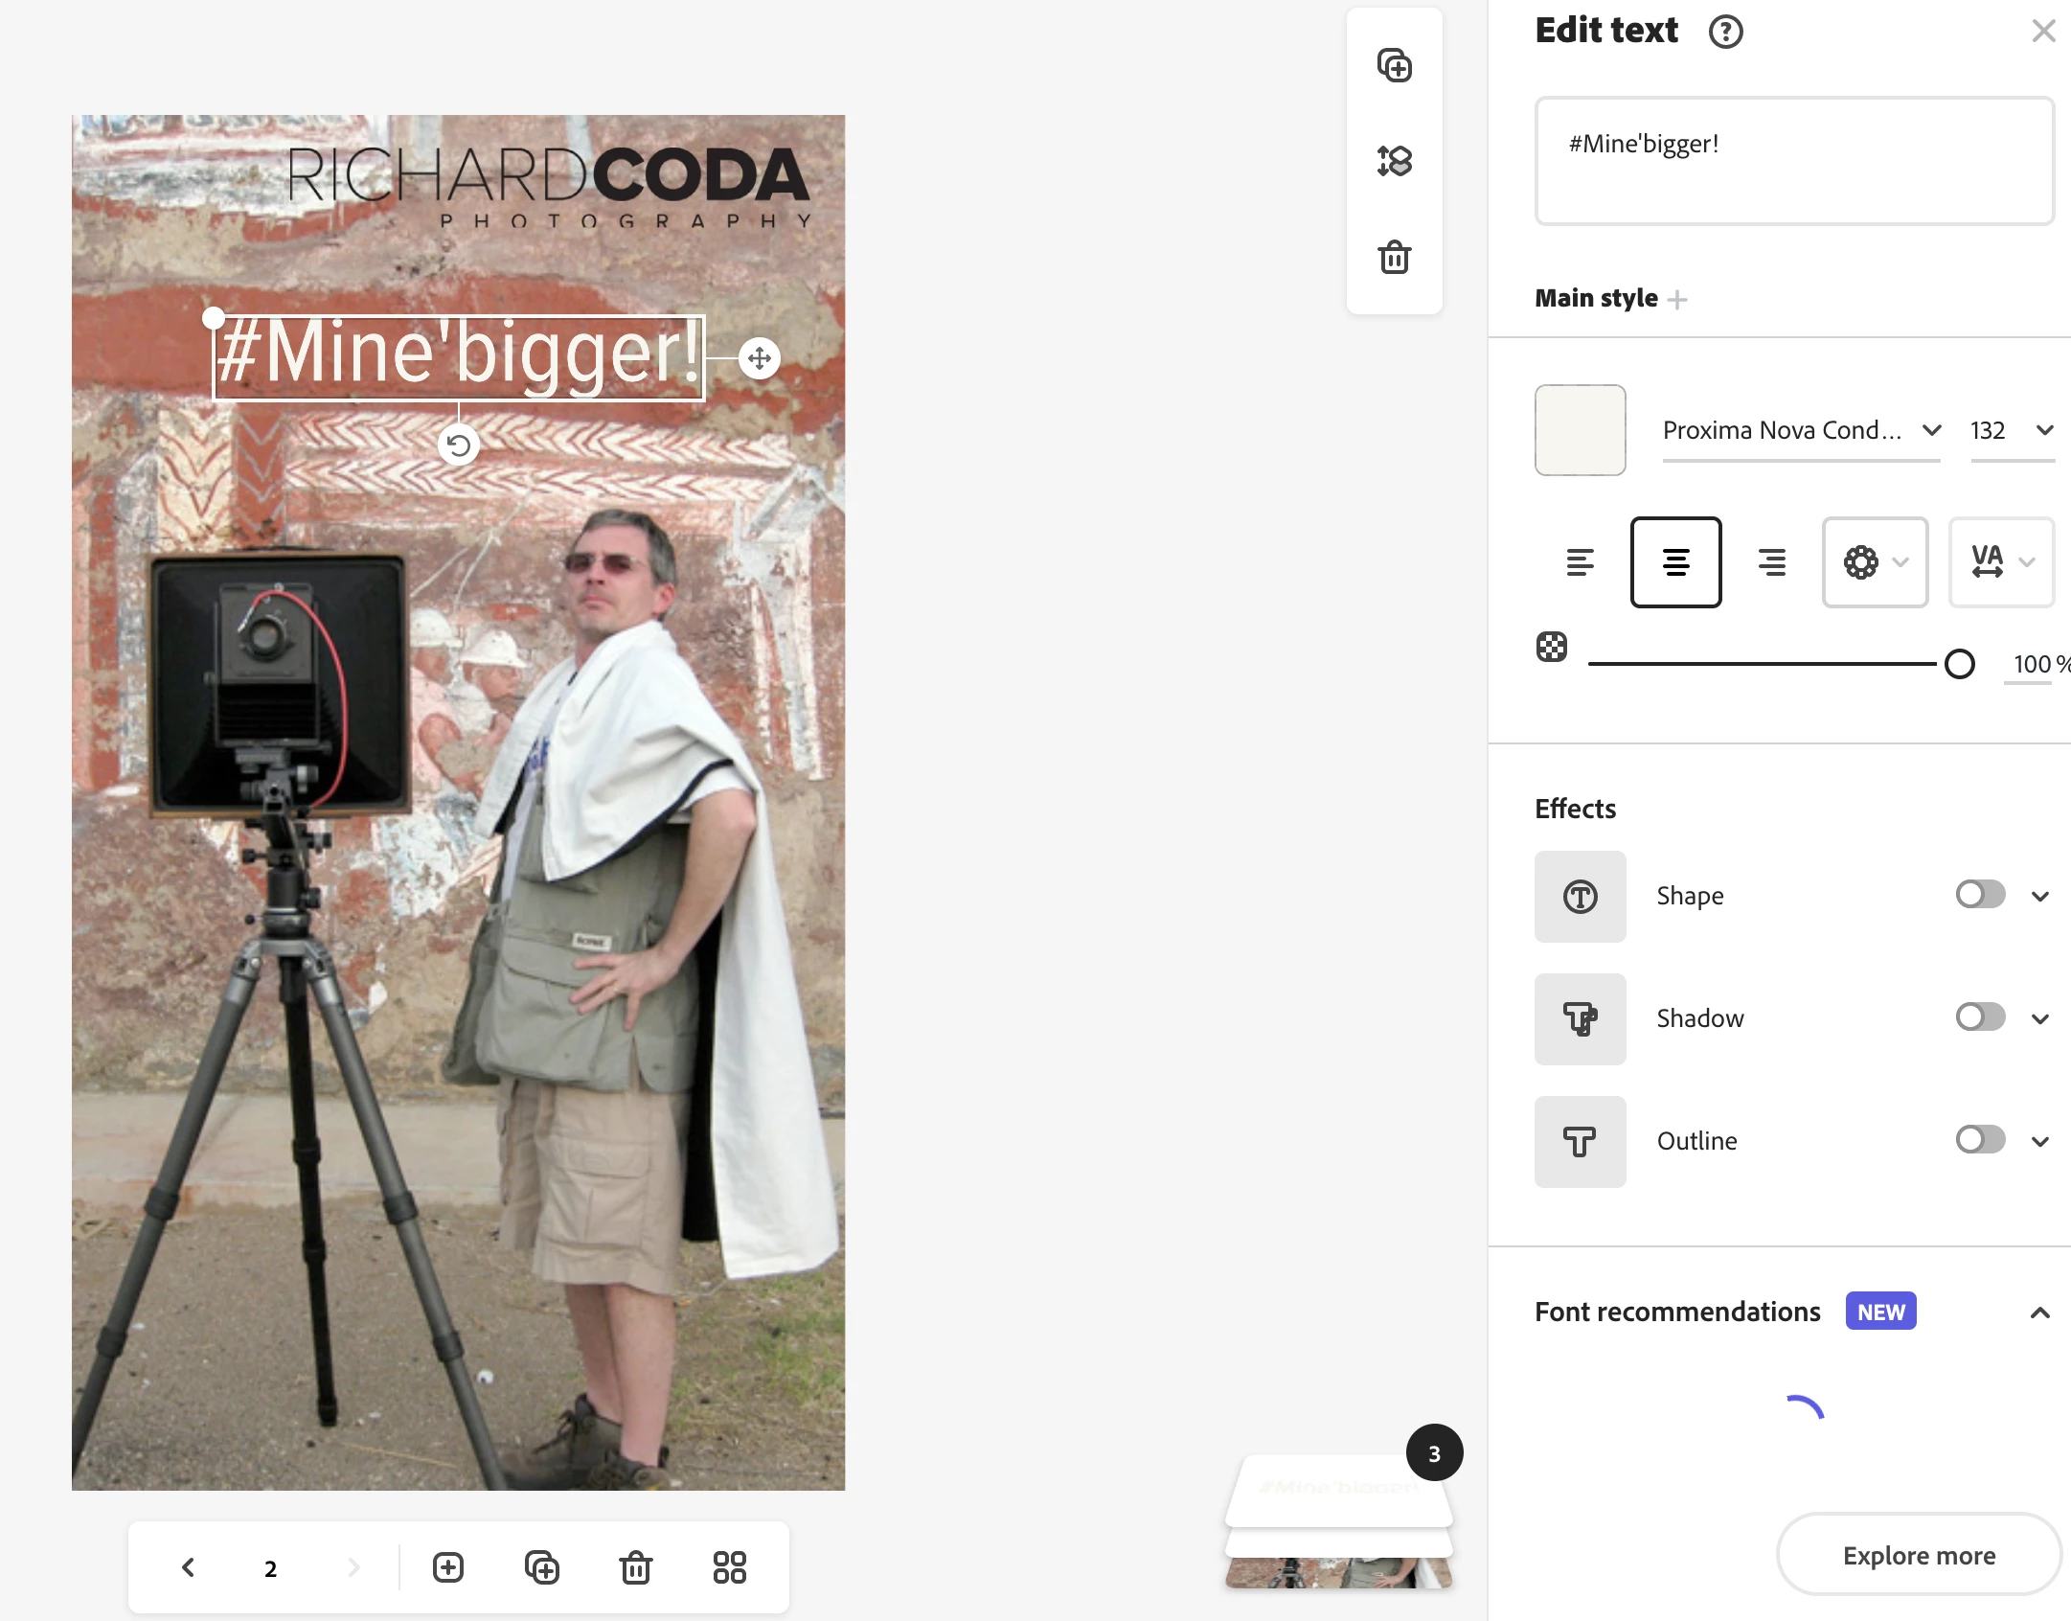Open the text color swatch
Screen dimensions: 2071x1621
point(1580,430)
